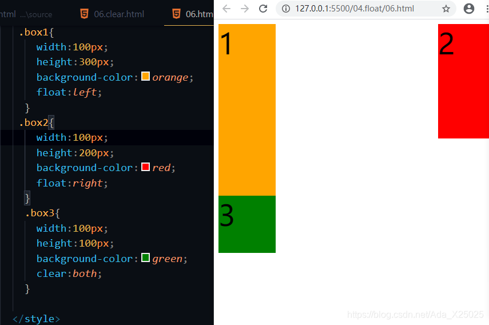Image resolution: width=489 pixels, height=325 pixels.
Task: Open the red color picker swatch
Action: coord(145,167)
